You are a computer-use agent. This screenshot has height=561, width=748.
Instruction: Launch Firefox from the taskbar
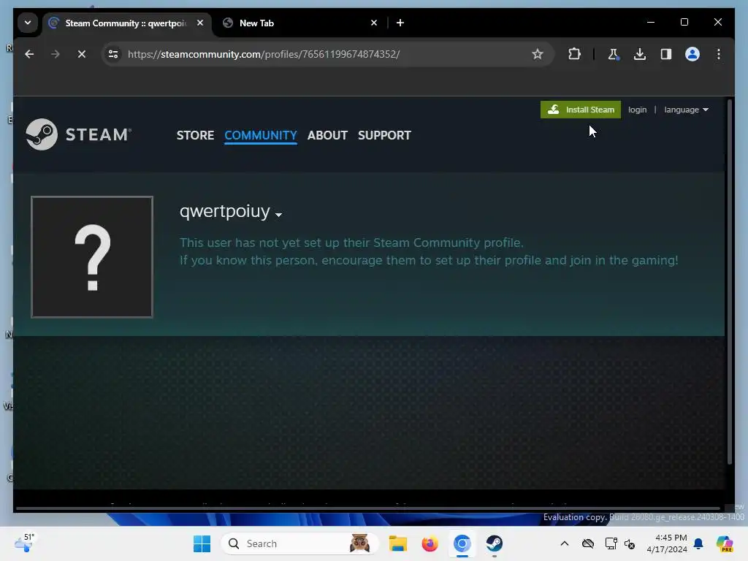(430, 543)
